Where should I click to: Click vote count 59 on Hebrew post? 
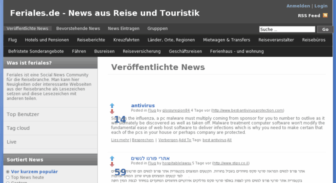pos(120,172)
